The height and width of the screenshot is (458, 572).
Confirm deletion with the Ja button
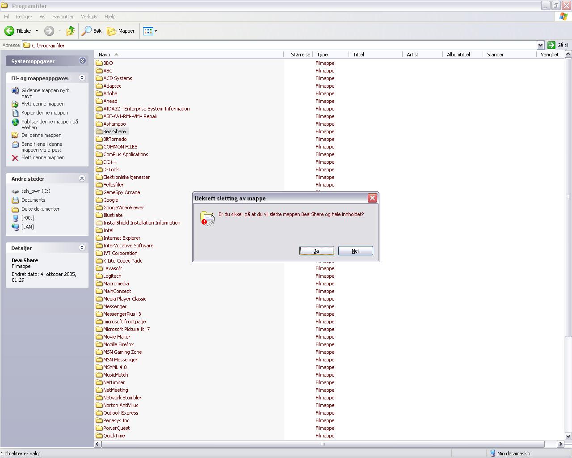point(316,251)
